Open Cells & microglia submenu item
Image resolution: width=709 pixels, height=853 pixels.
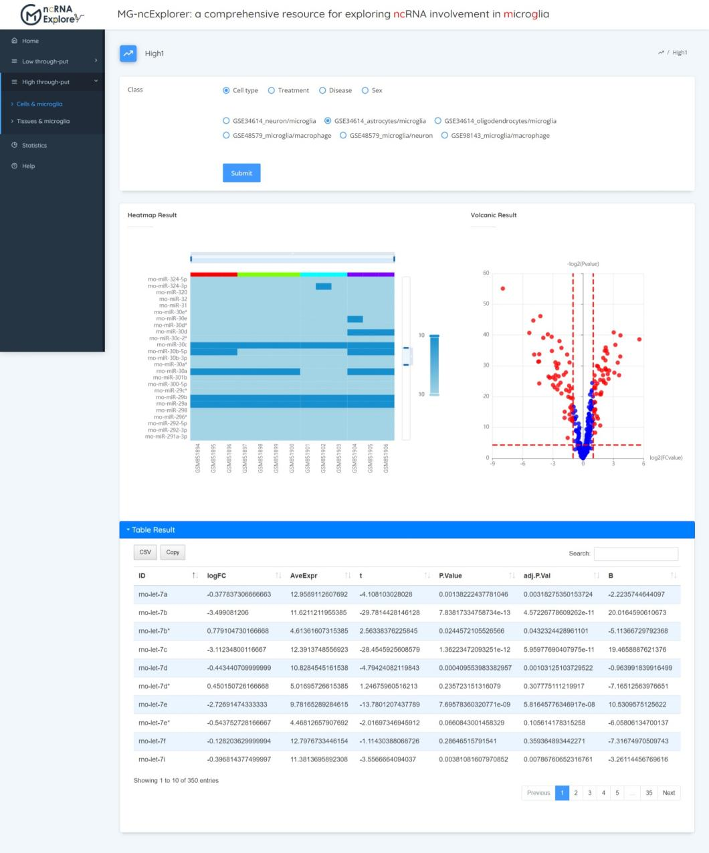coord(39,104)
